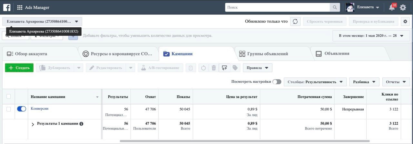Click Елизавета profile avatar

click(350, 7)
